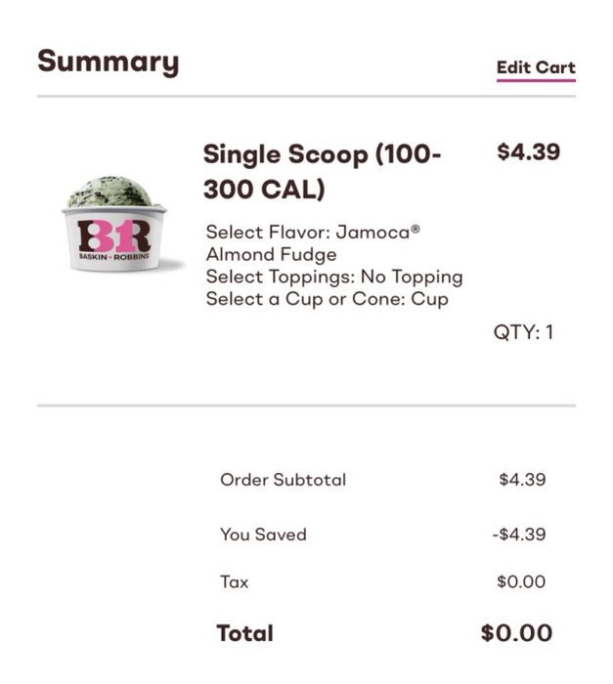Click the -$4.39 savings amount
Image resolution: width=613 pixels, height=684 pixels.
coord(518,534)
